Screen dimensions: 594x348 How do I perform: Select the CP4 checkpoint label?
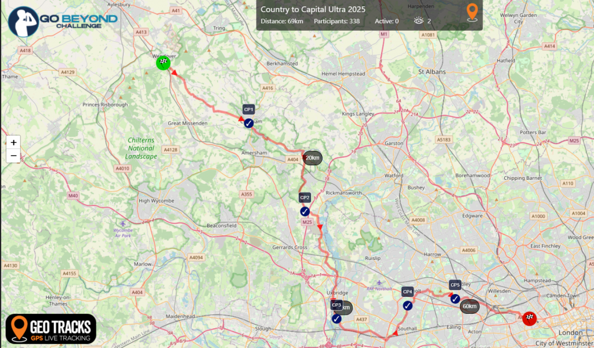[x=407, y=292]
